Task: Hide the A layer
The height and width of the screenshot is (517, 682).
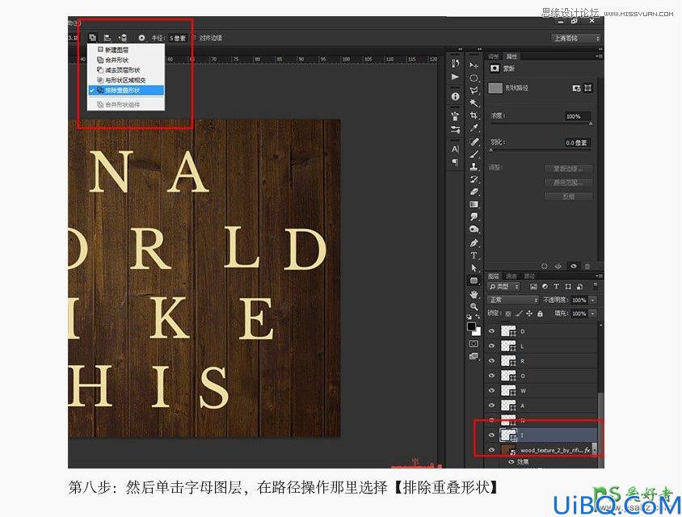Action: pyautogui.click(x=491, y=406)
